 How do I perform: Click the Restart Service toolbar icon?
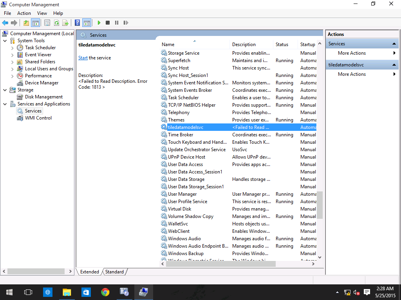[126, 23]
